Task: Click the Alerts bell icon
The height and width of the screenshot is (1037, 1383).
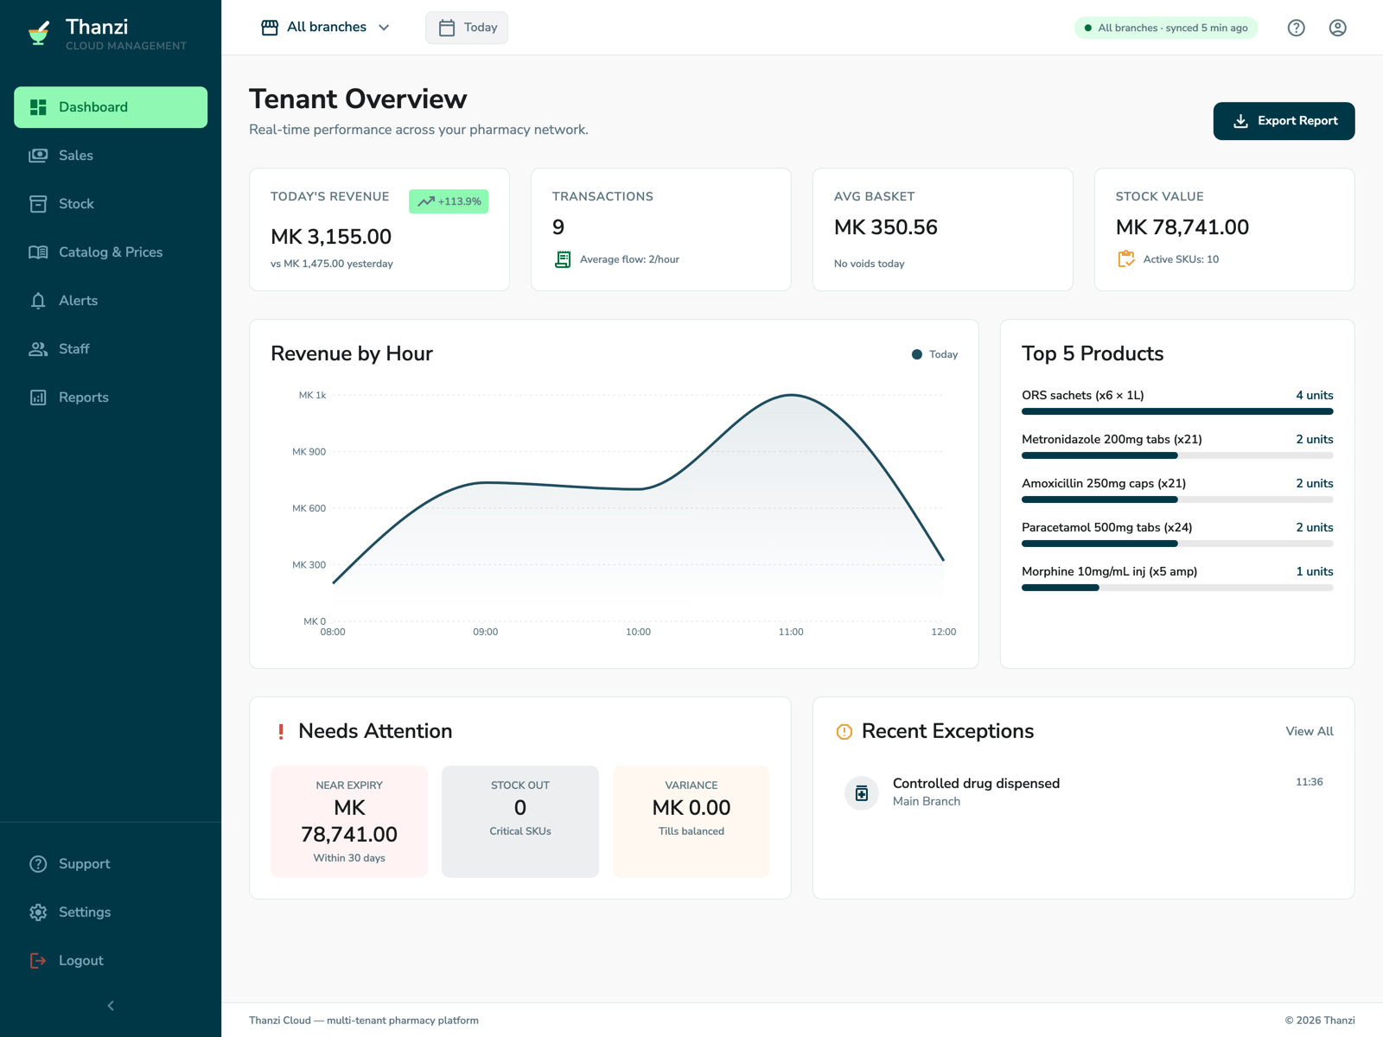Action: pos(38,301)
